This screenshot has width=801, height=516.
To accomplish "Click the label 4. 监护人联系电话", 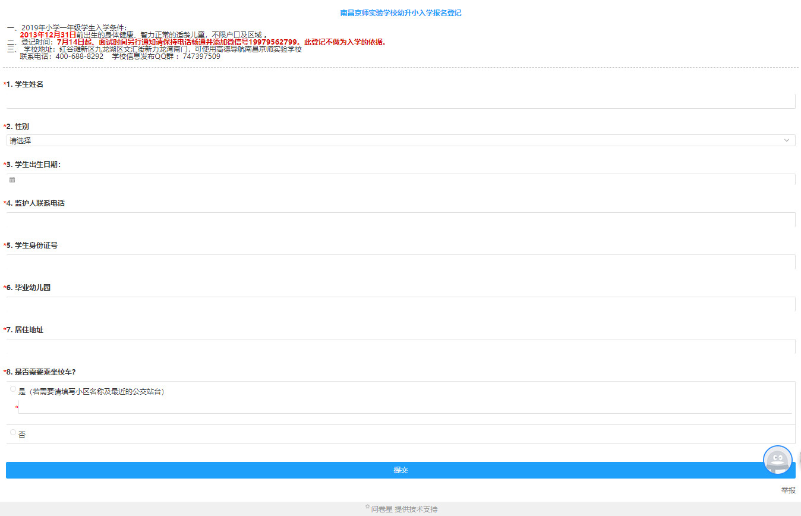I will [x=36, y=203].
